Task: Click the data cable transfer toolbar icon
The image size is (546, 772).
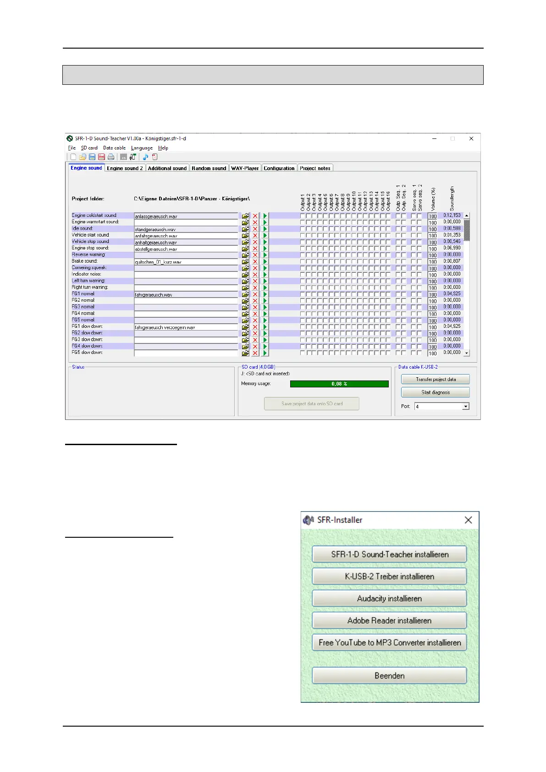Action: point(133,157)
